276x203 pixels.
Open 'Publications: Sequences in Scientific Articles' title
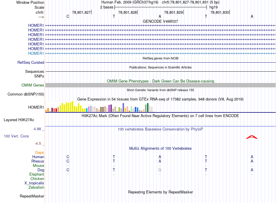[x=160, y=67]
